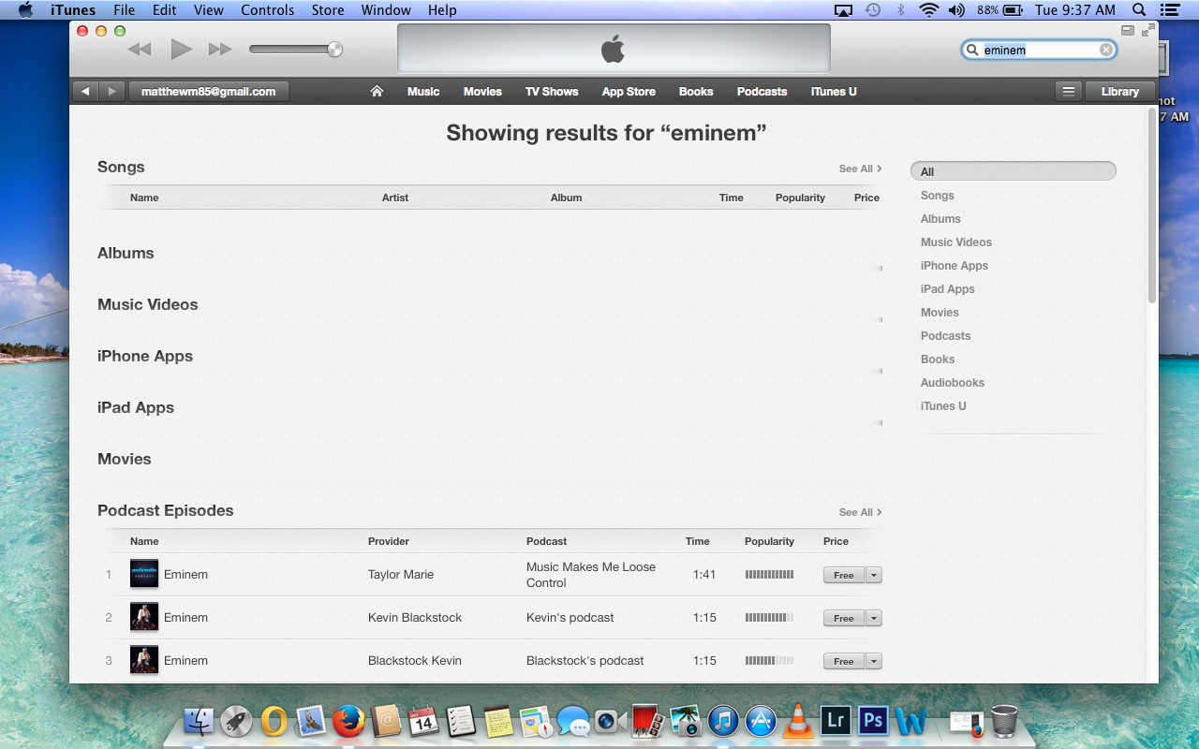Switch to the iTunes mini player icon

coord(1127,30)
